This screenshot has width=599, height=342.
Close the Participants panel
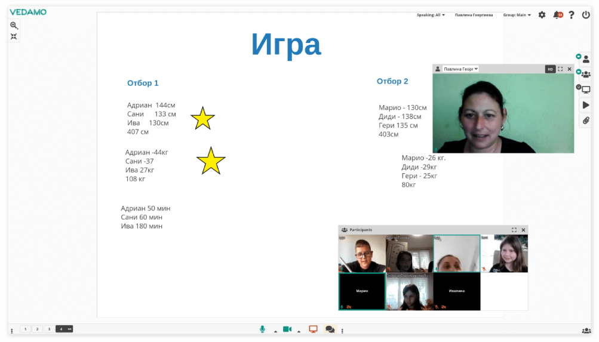coord(523,230)
